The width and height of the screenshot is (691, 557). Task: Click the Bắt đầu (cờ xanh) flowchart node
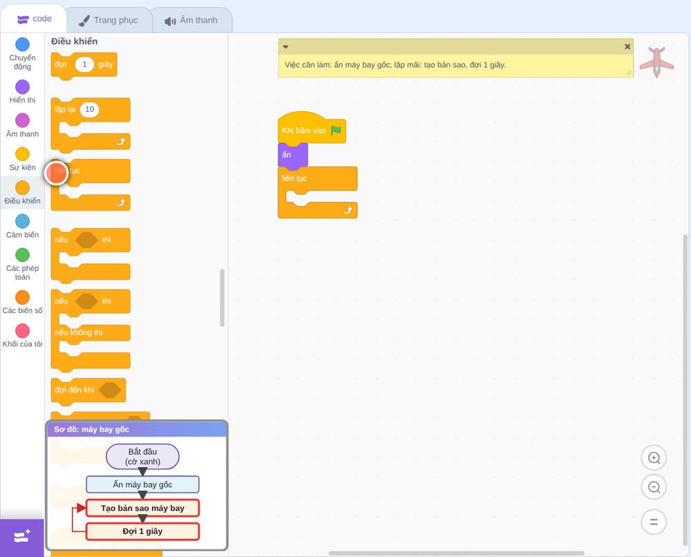click(x=142, y=457)
